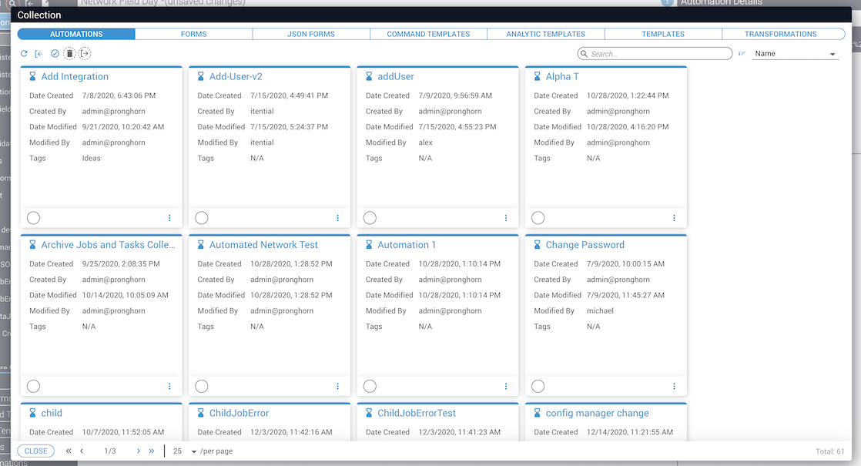The image size is (861, 466).
Task: Click into the Search field
Action: pos(658,54)
